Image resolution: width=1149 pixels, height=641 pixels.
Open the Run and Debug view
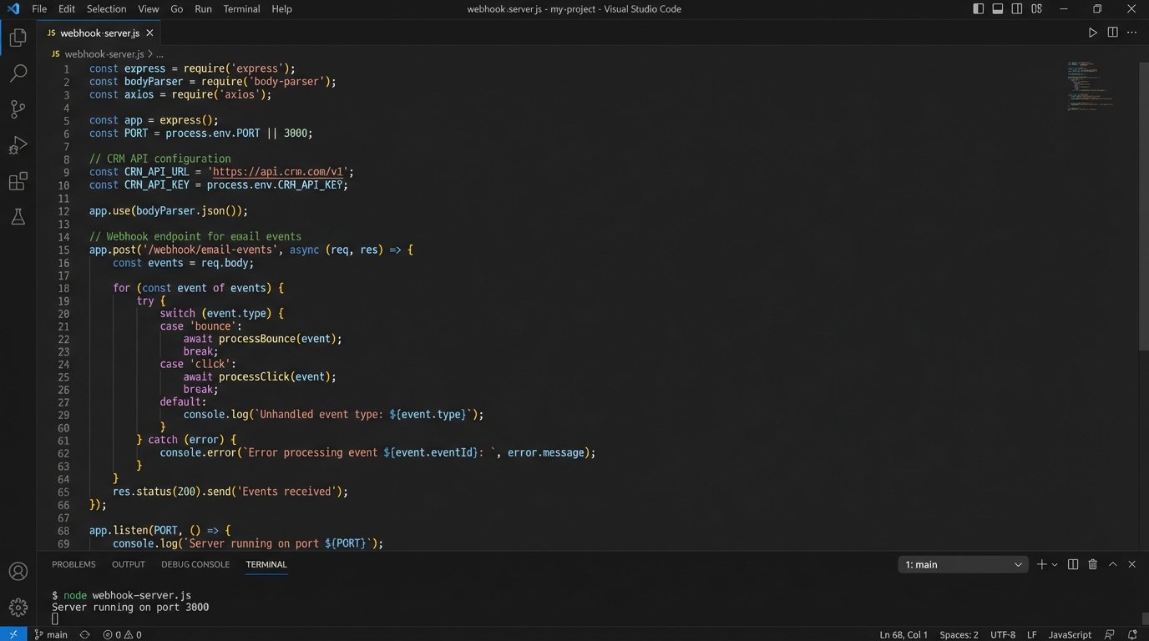click(18, 145)
